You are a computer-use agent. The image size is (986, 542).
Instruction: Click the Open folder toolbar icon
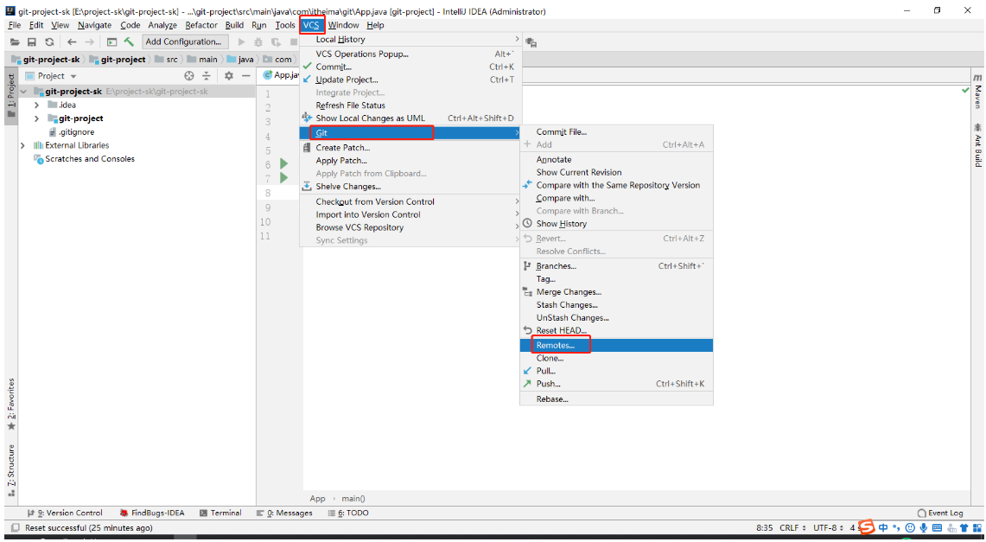click(15, 42)
